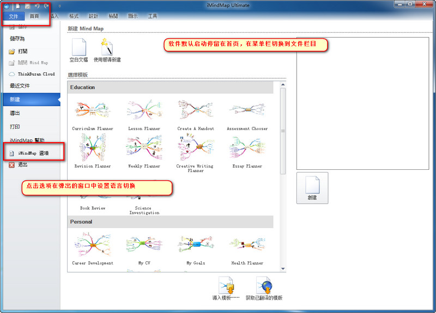Click the Science Investigation template label
The width and height of the screenshot is (436, 313).
(144, 210)
